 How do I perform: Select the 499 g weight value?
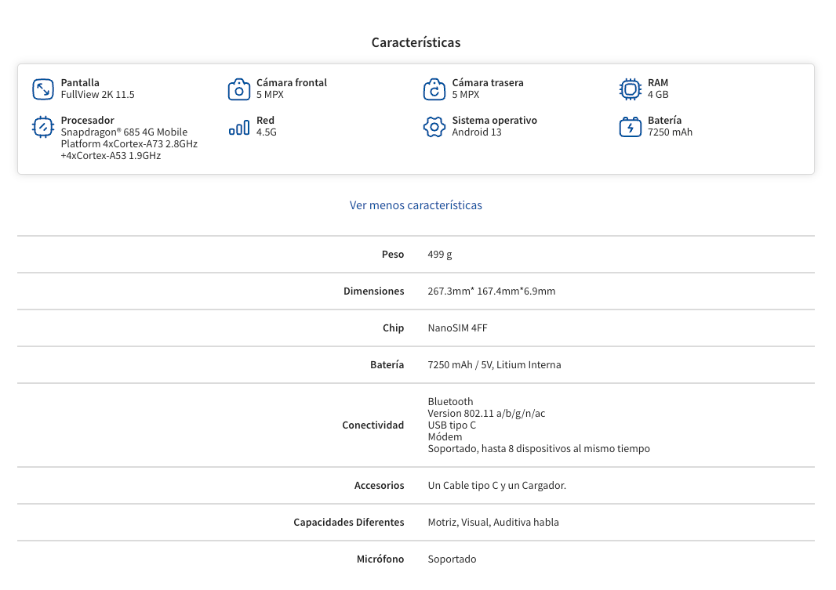(440, 255)
